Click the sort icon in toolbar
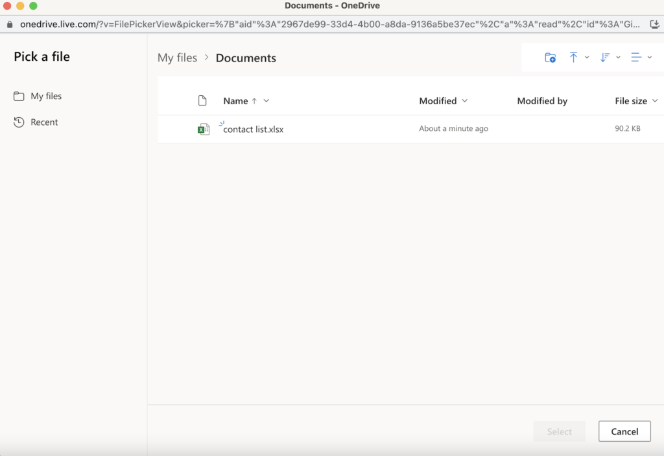664x456 pixels. pyautogui.click(x=605, y=57)
